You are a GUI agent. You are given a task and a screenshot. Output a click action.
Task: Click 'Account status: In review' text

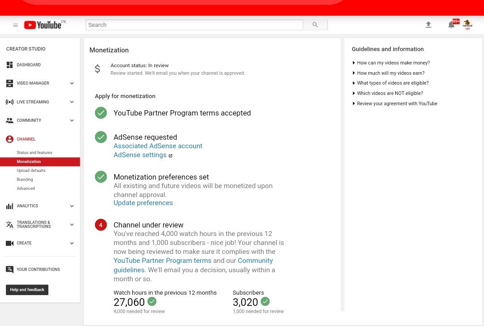pyautogui.click(x=139, y=65)
